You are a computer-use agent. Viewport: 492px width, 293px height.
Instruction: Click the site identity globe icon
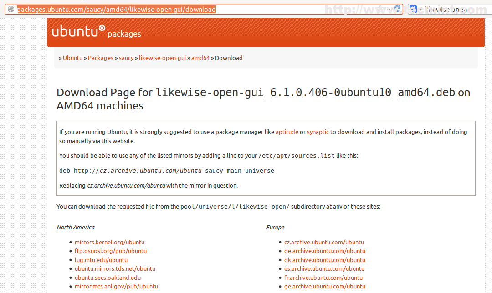11,9
